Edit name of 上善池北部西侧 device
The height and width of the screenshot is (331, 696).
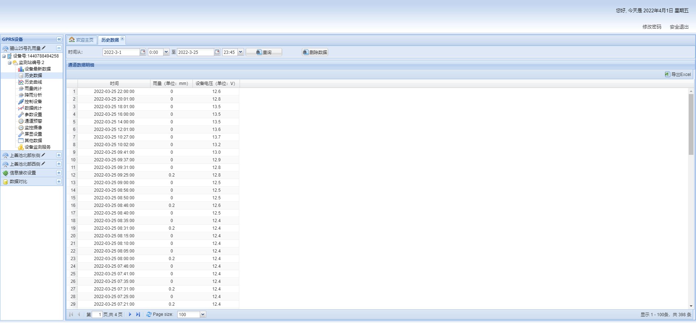coord(43,164)
